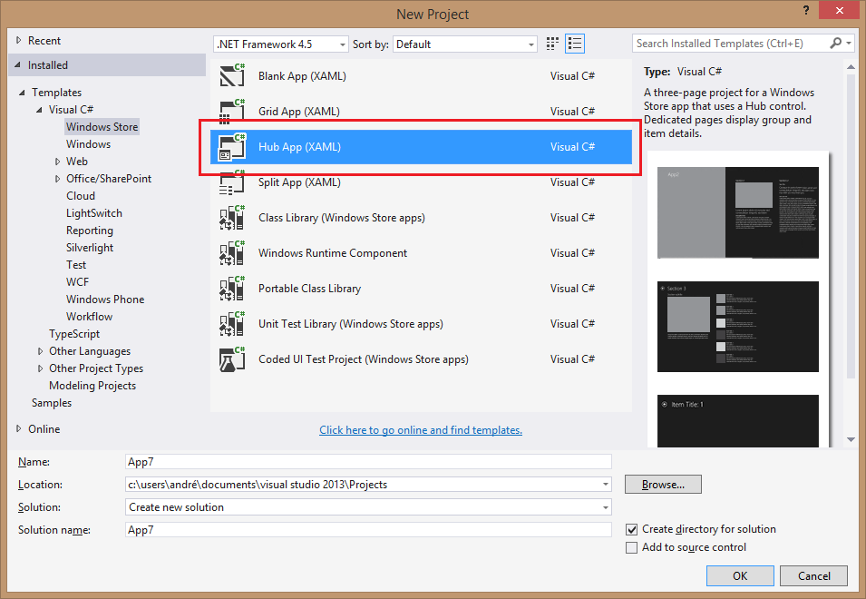The height and width of the screenshot is (599, 866).
Task: Select Windows Store in the tree
Action: coord(102,127)
